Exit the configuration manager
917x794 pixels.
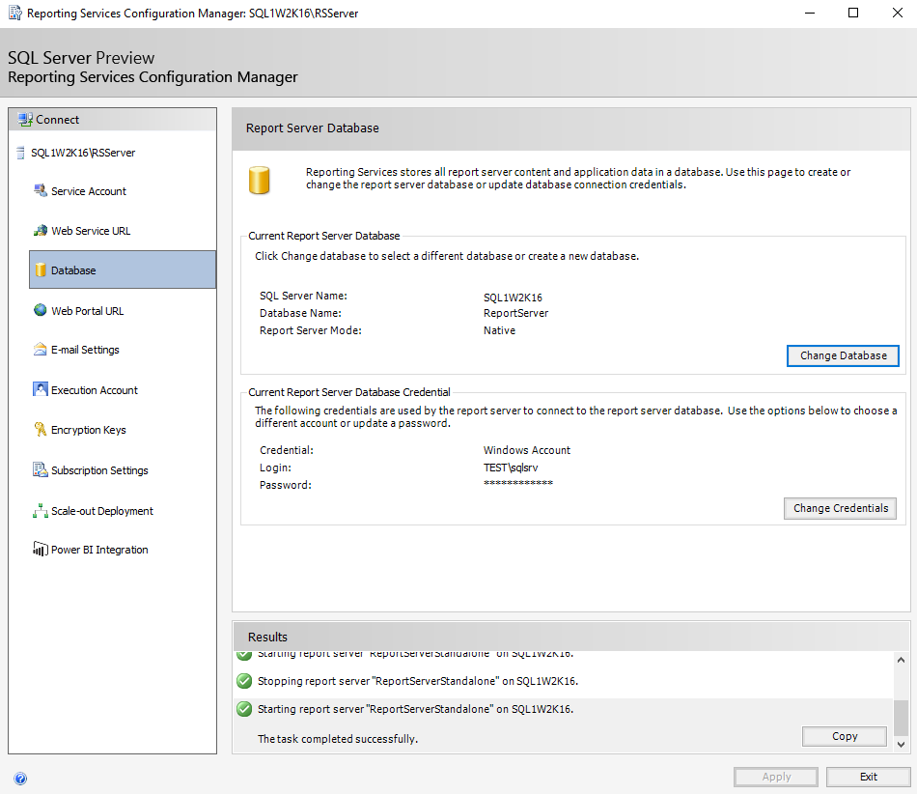(x=869, y=777)
